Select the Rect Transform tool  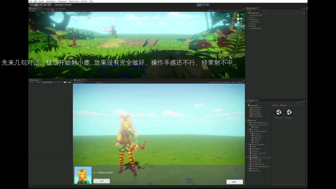(x=50, y=5)
